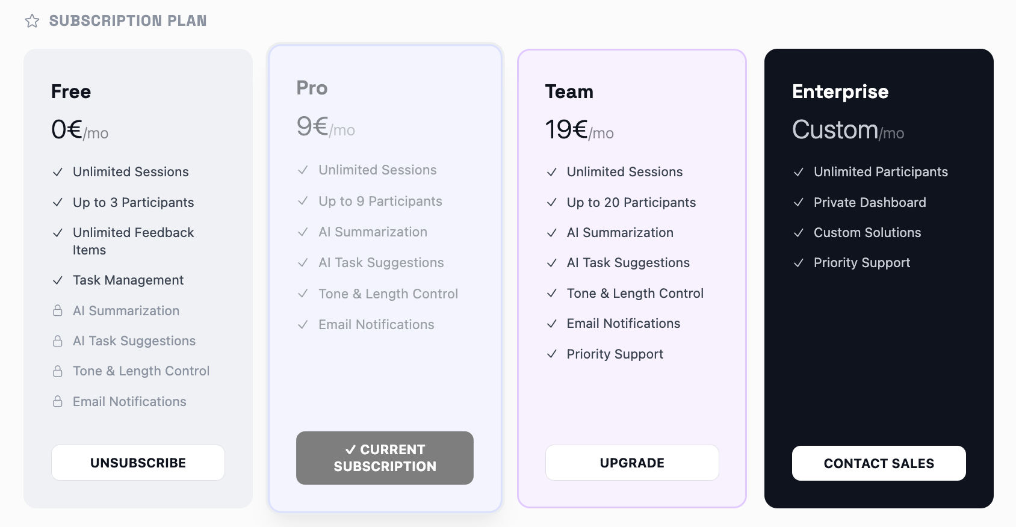Click checkmark beside Up to 9 Participants
Viewport: 1016px width, 527px height.
pos(303,201)
